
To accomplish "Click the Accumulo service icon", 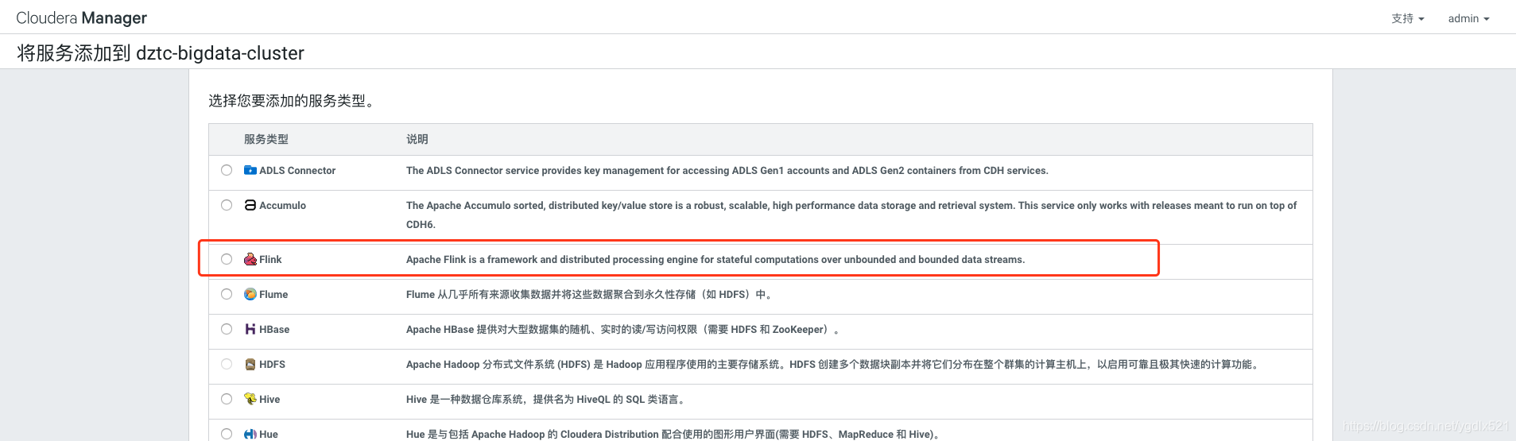I will [250, 205].
